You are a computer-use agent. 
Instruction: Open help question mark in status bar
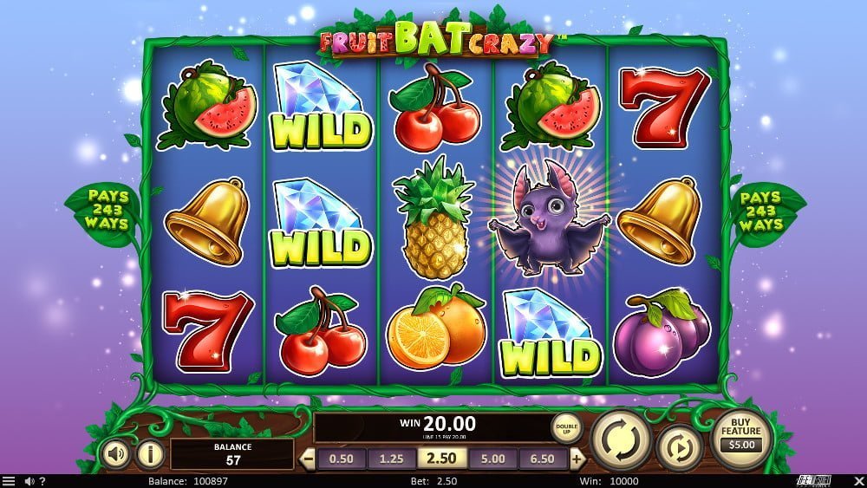pos(42,481)
